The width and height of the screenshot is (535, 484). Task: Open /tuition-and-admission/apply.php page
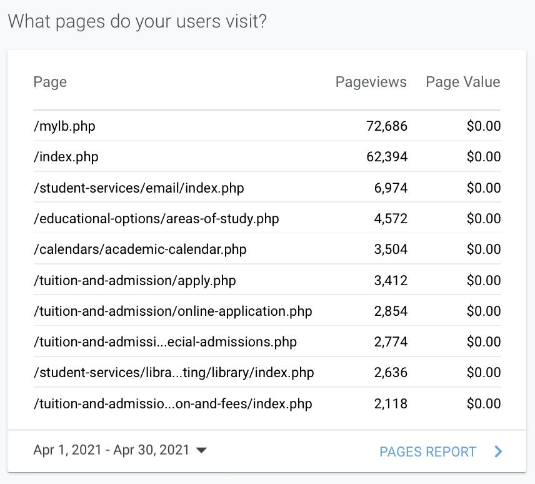(267, 280)
